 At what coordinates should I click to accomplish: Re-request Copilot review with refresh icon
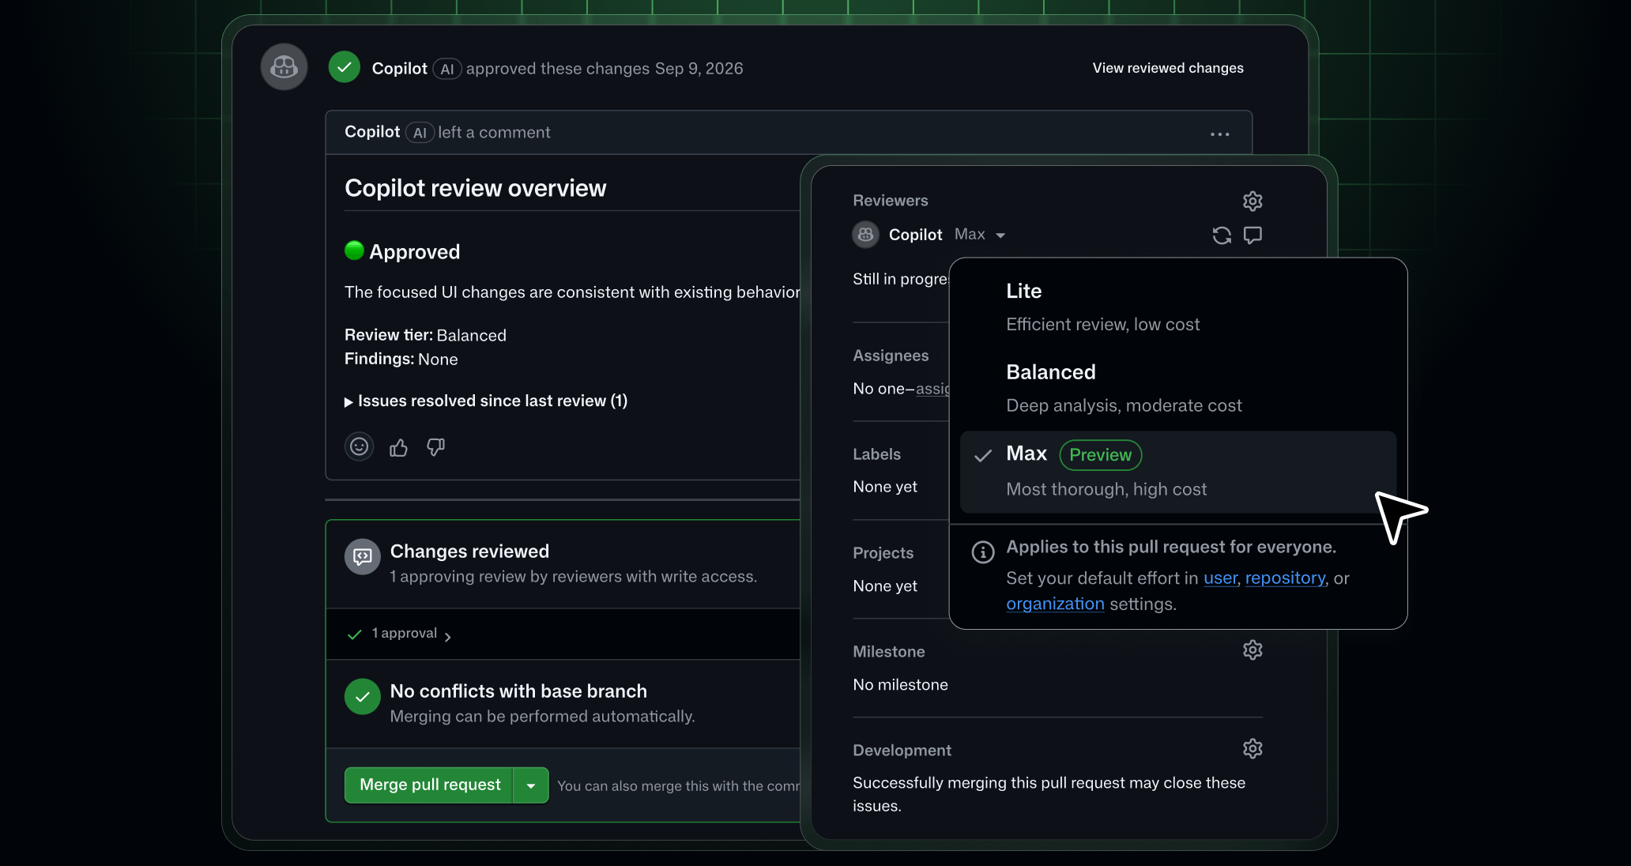(x=1222, y=235)
